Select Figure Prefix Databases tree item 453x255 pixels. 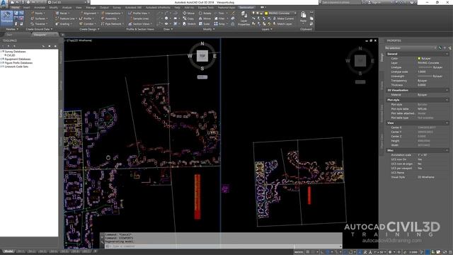coord(18,63)
